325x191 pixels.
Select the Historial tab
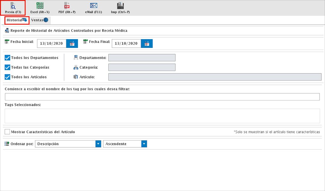(14, 20)
